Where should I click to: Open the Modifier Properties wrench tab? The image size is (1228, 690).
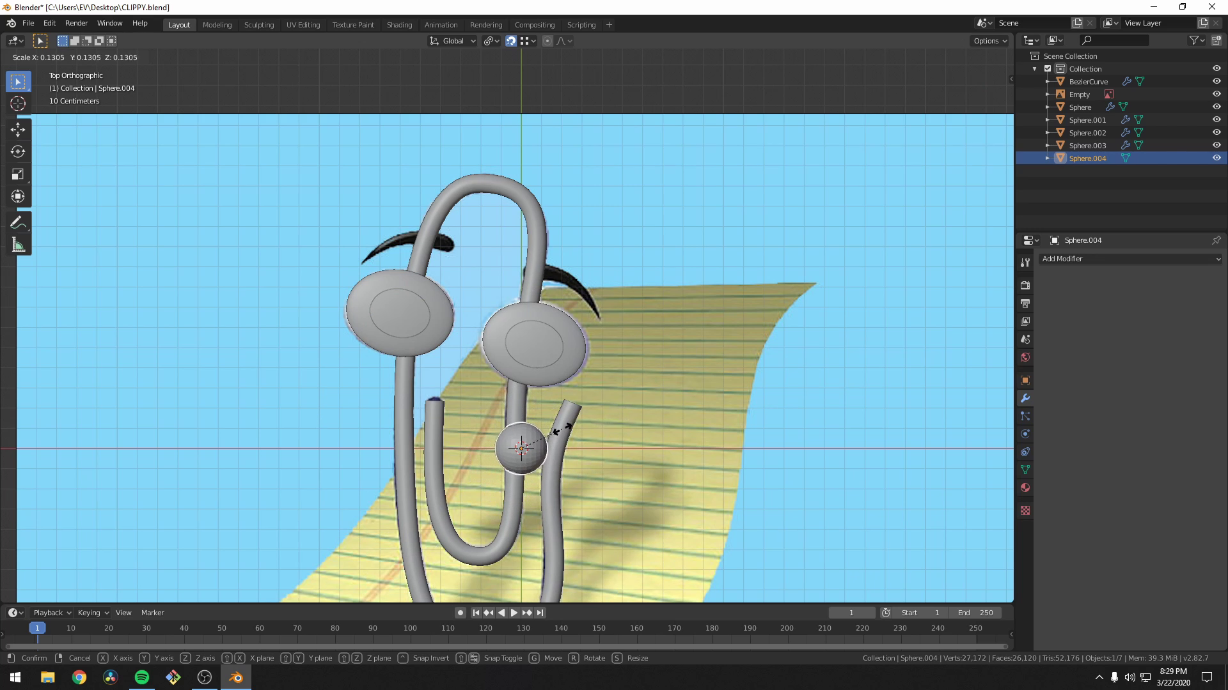point(1025,398)
